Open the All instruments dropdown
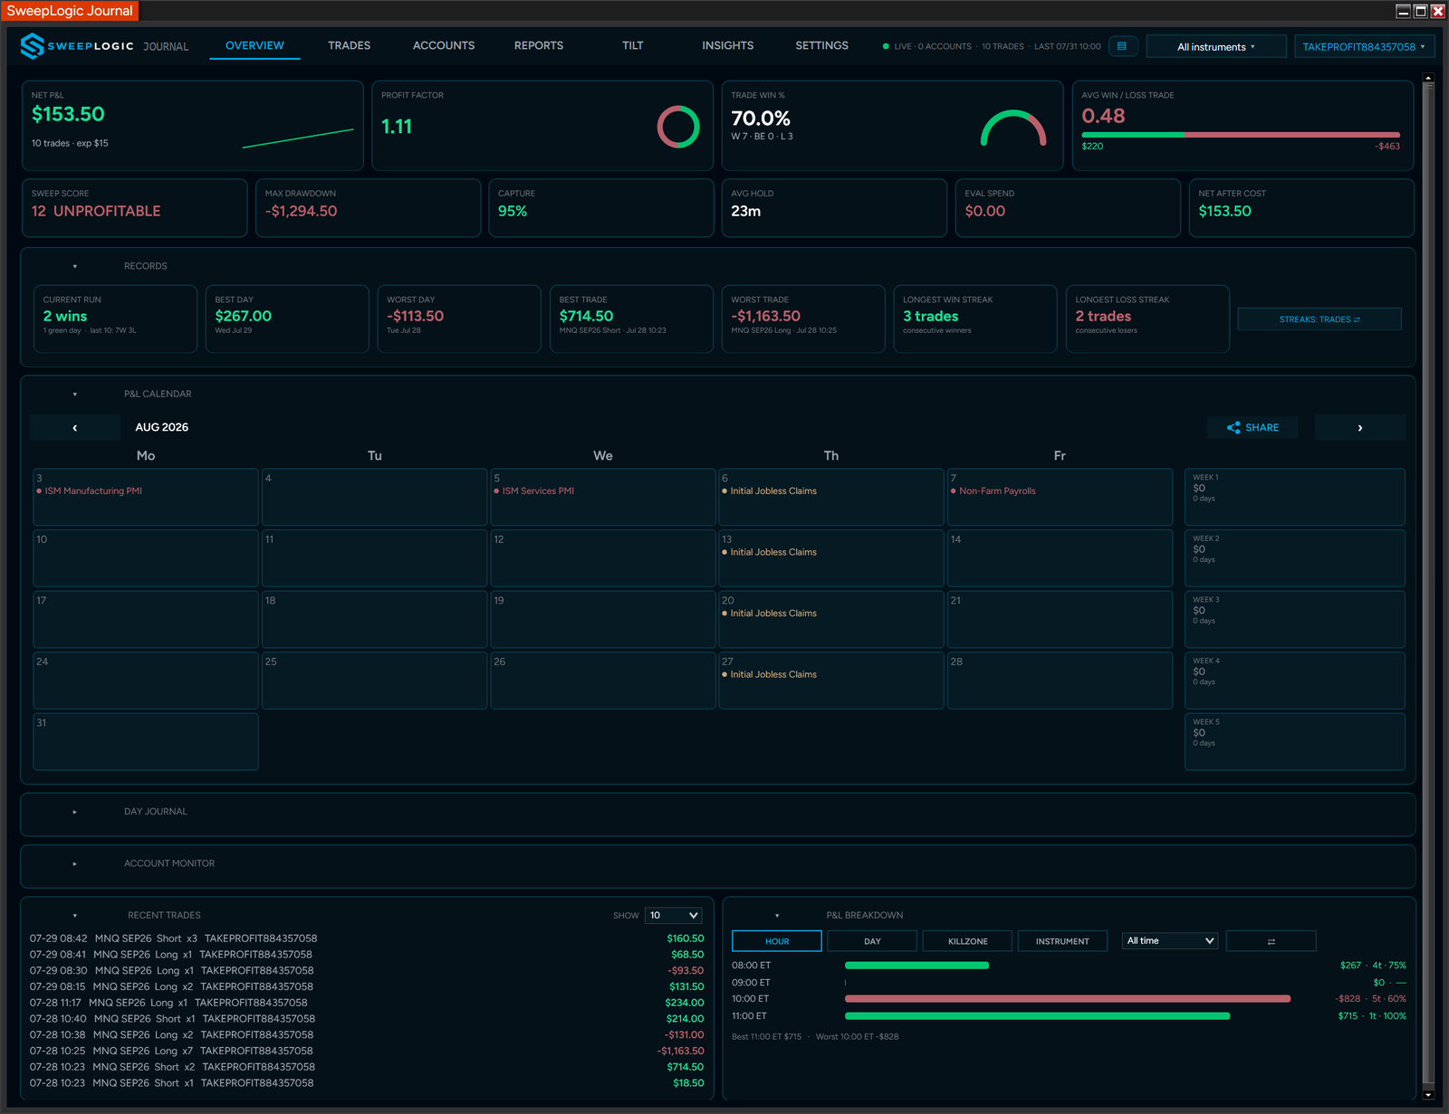Viewport: 1449px width, 1114px height. (1216, 46)
